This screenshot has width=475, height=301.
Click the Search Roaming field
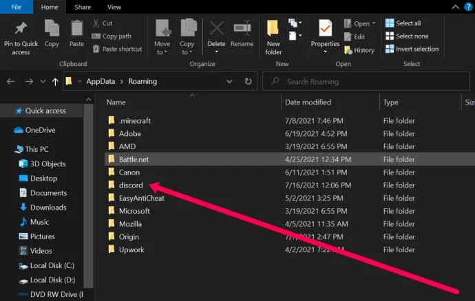pyautogui.click(x=366, y=81)
